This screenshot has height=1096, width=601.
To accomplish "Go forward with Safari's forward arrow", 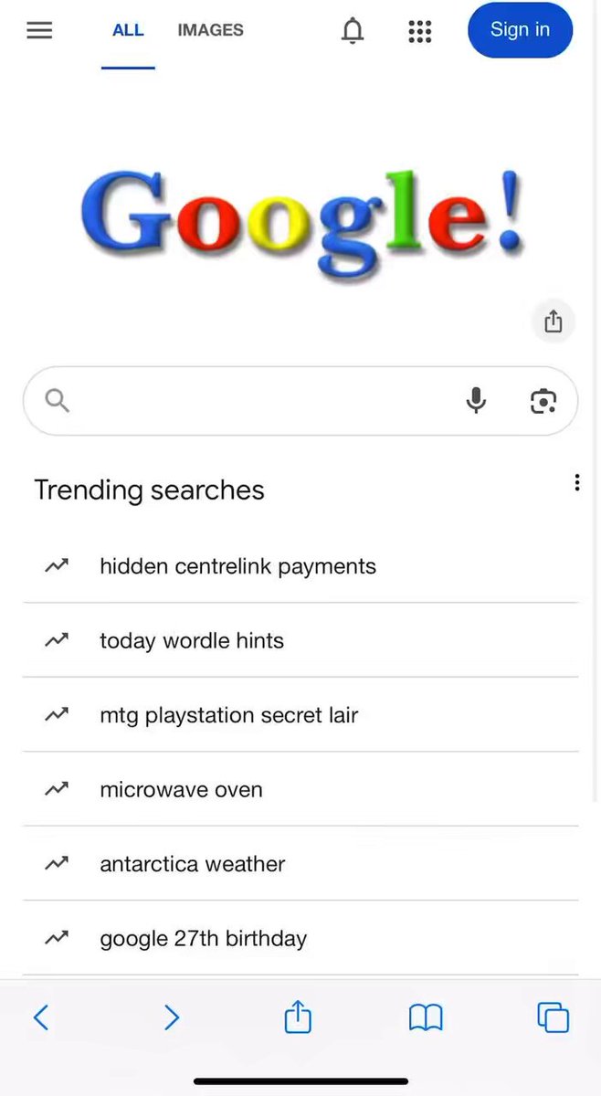I will pyautogui.click(x=171, y=1017).
